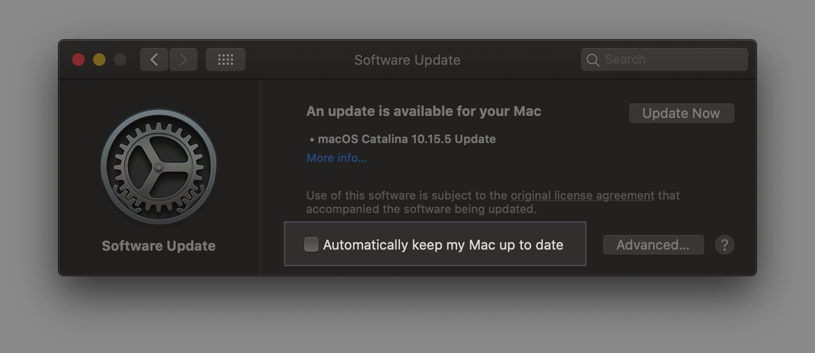Open help with the question mark button
Viewport: 815px width, 353px height.
725,244
